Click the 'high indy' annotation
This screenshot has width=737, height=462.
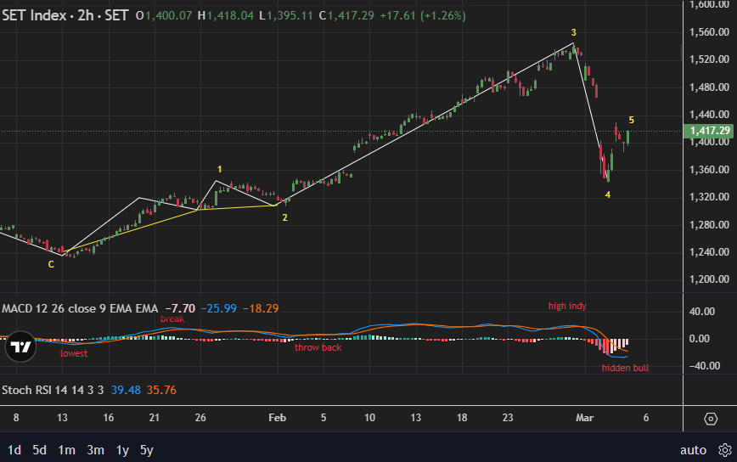(x=567, y=306)
